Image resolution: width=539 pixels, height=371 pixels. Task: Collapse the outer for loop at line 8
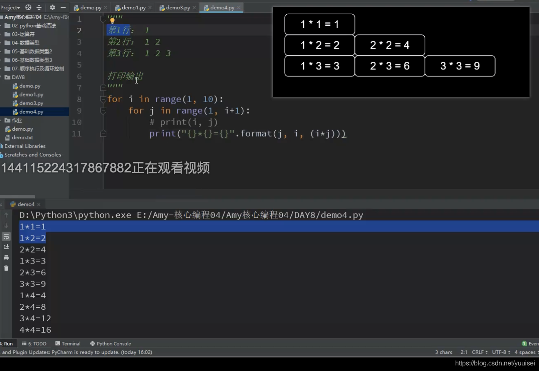[103, 99]
